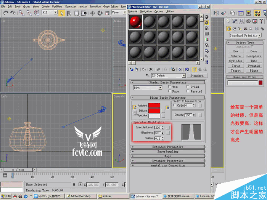Open the Blinn shader type dropdown
Image resolution: width=267 pixels, height=200 pixels.
(x=160, y=88)
